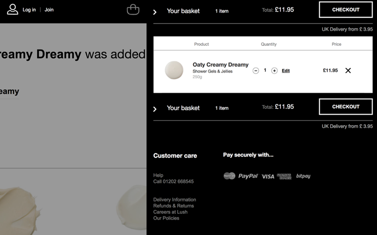The image size is (377, 235).
Task: Click Call 01202 668545
Action: (173, 182)
